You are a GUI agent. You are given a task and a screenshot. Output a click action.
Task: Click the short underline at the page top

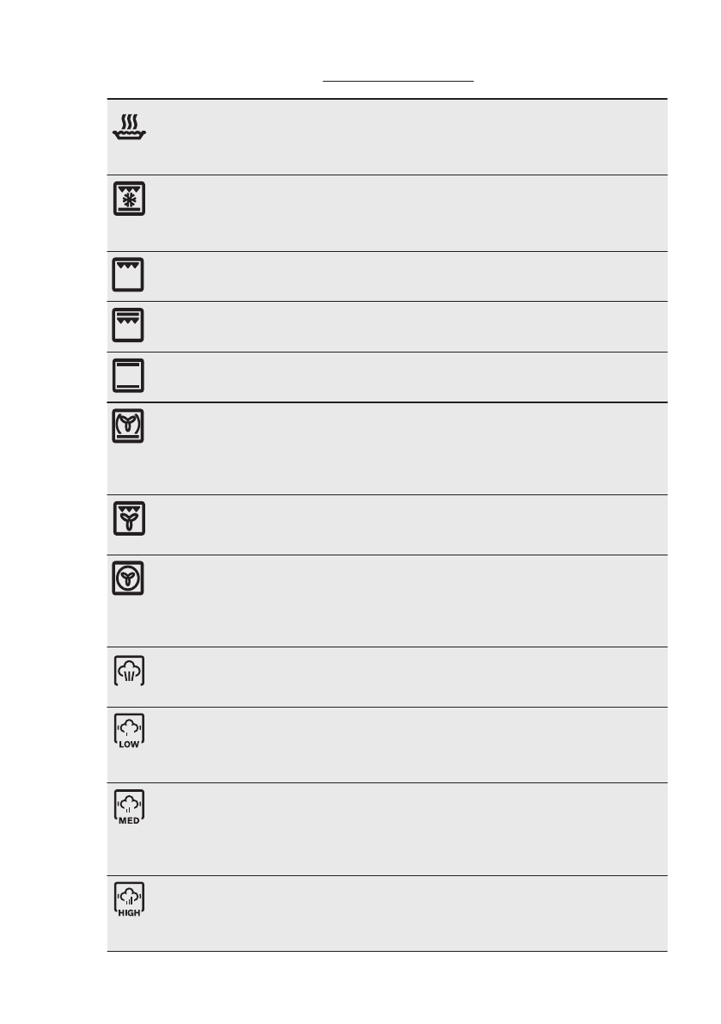399,81
